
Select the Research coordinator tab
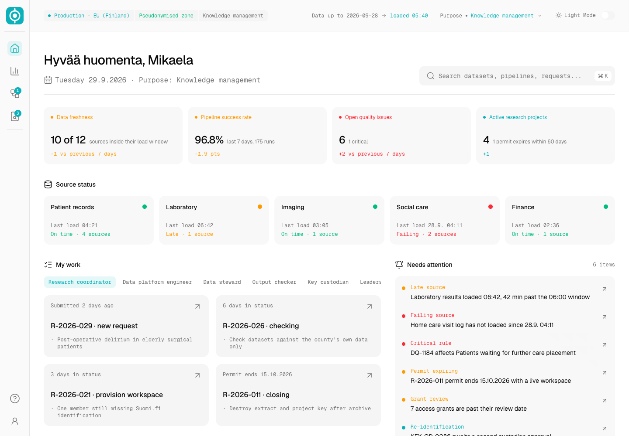80,282
